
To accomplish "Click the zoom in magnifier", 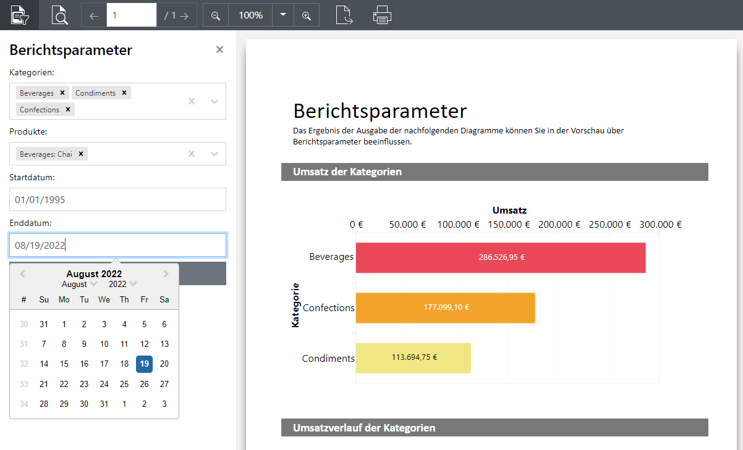I will coord(307,15).
